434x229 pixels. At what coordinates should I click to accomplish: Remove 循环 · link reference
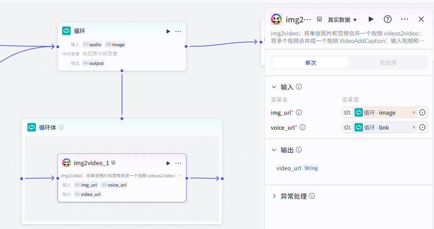tap(414, 127)
